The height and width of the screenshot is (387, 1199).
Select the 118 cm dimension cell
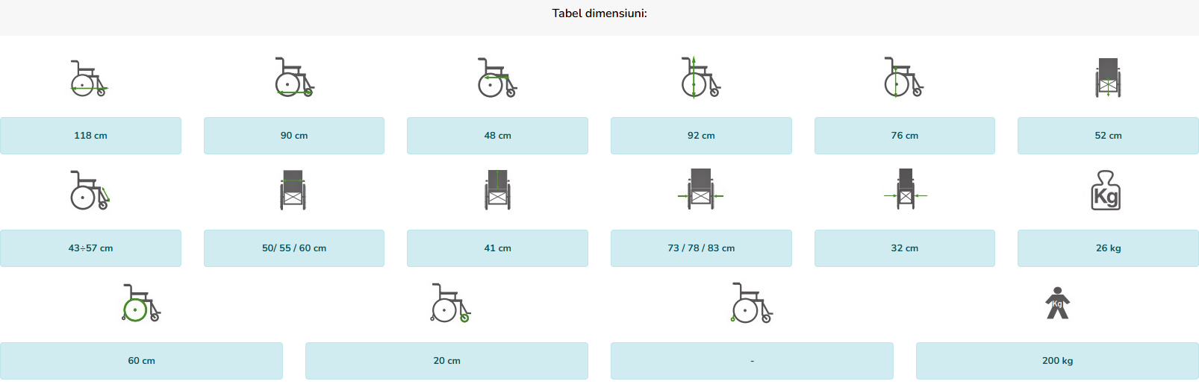click(x=90, y=136)
